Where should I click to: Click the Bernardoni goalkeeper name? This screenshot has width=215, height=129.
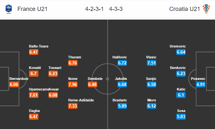[19, 79]
